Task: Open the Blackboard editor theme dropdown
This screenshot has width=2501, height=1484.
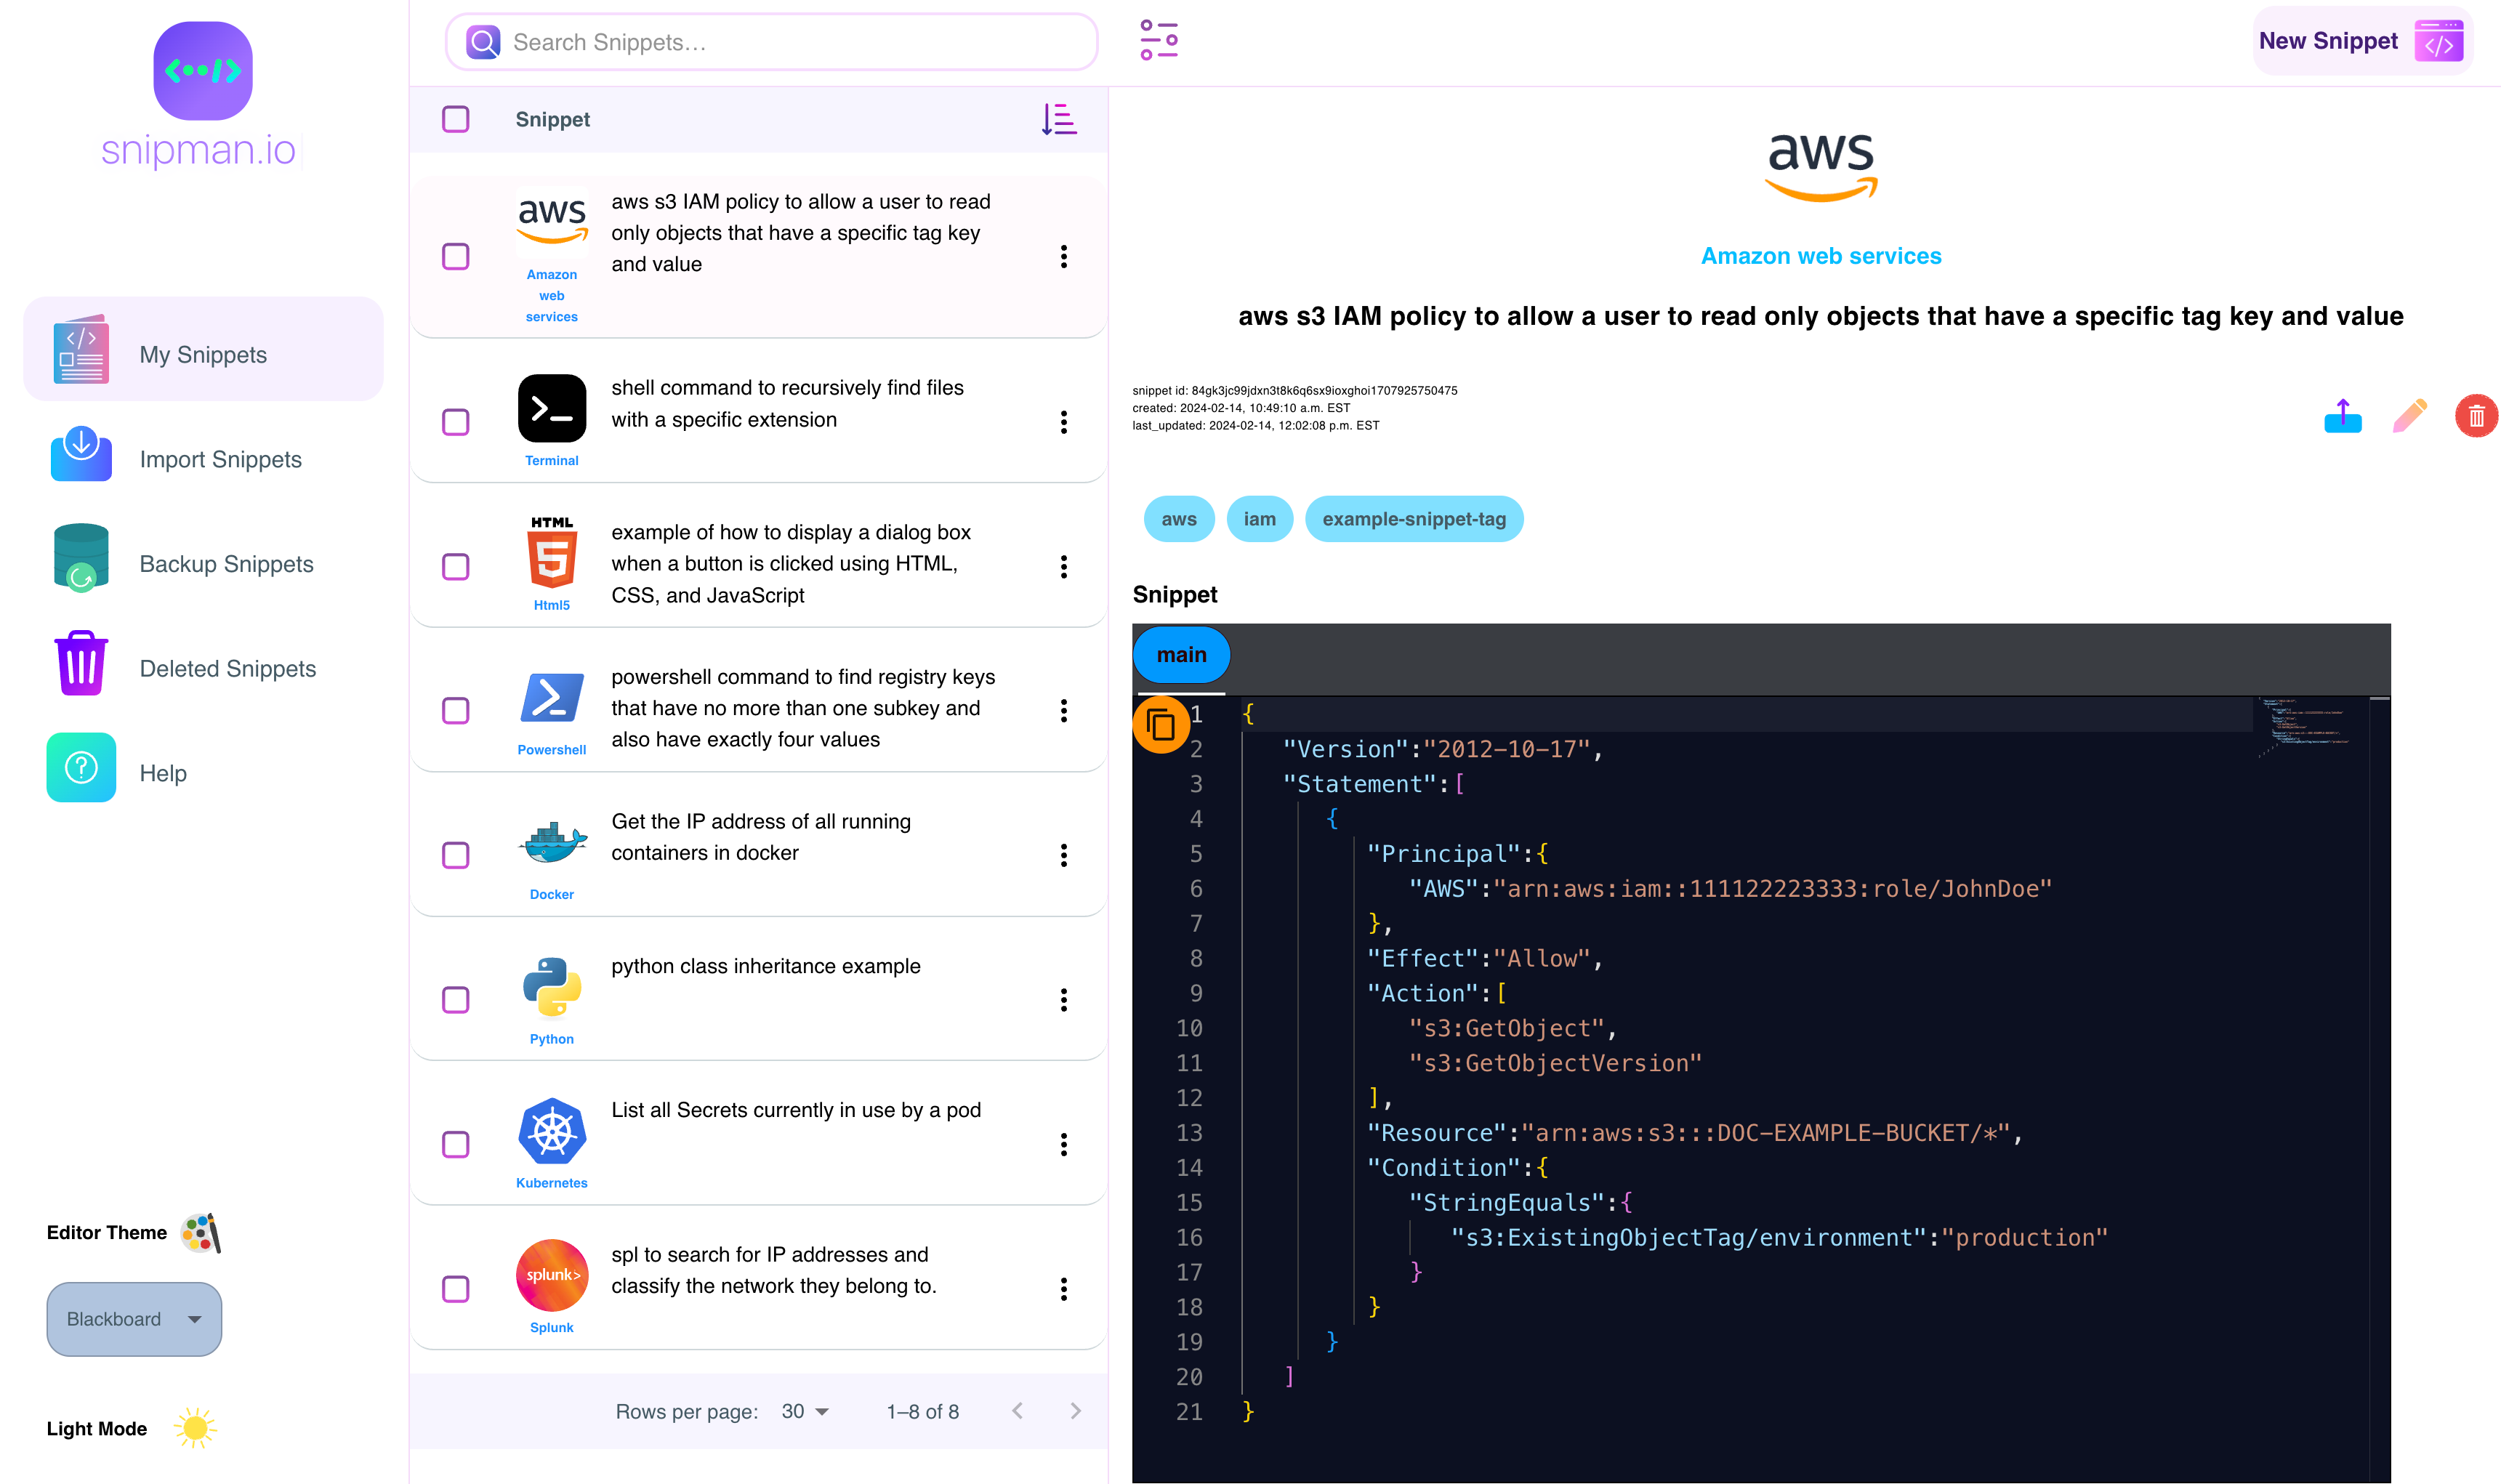Action: coord(134,1319)
